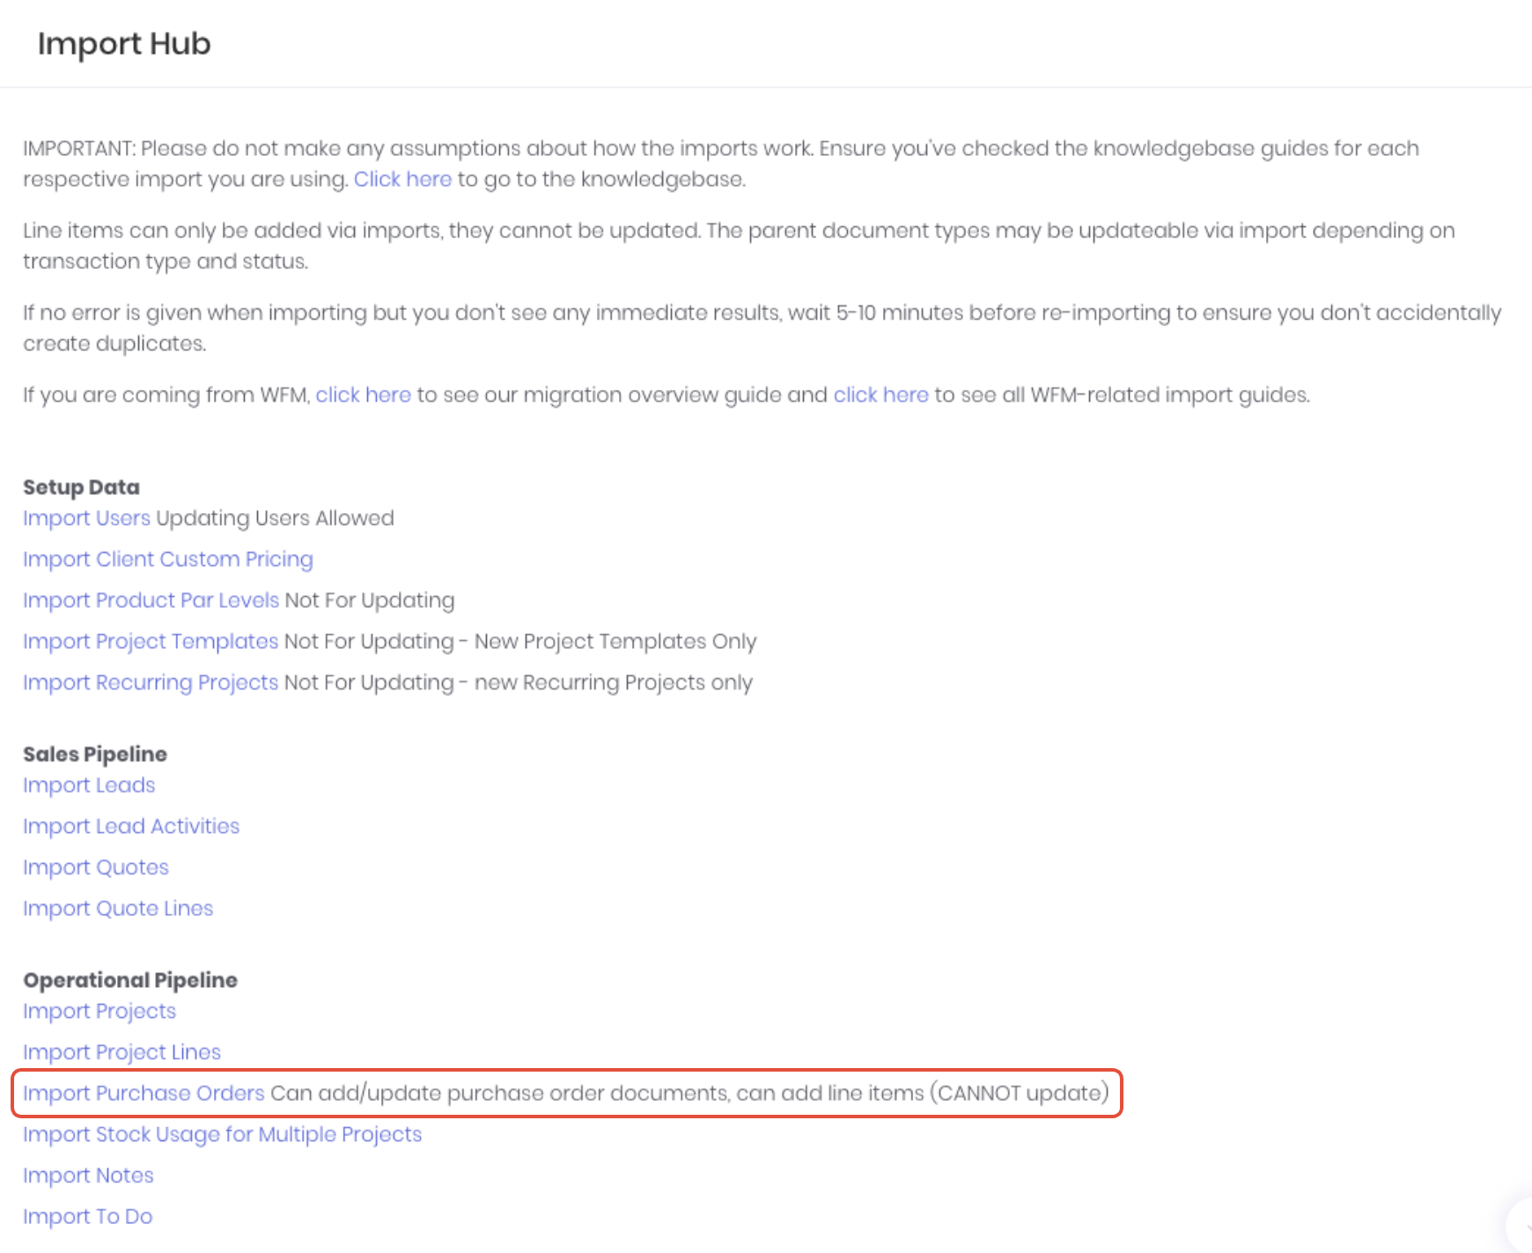Click the Setup Data section heading
The height and width of the screenshot is (1253, 1532).
[x=81, y=487]
